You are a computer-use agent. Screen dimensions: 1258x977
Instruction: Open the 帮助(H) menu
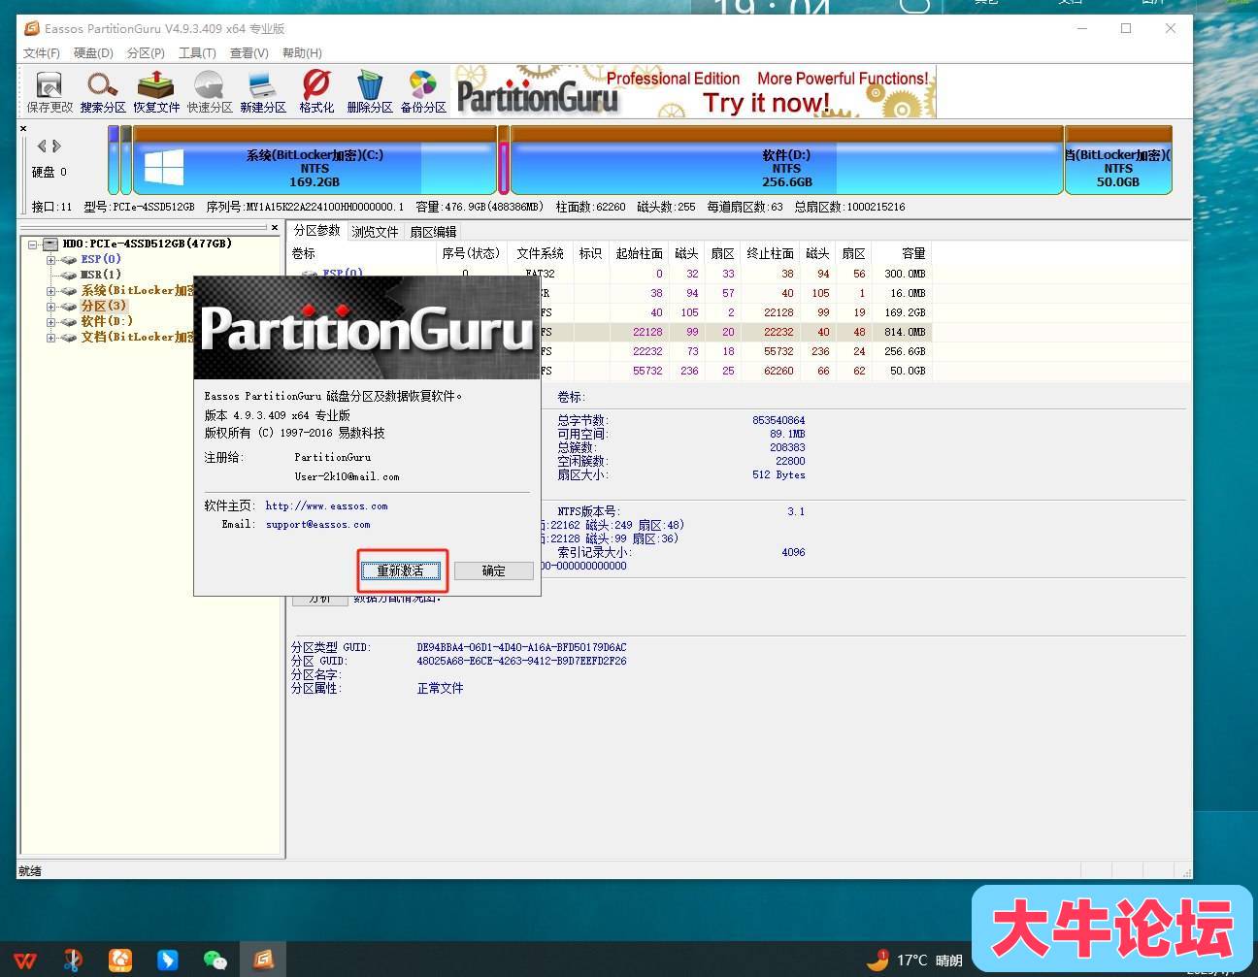302,53
